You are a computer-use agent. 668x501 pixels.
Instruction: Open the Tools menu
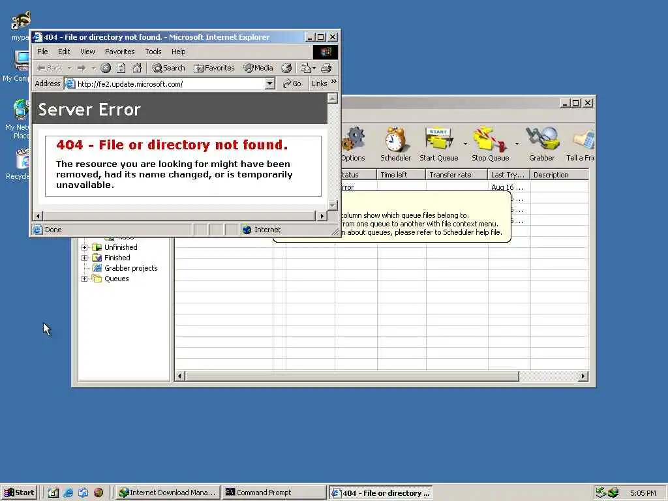point(153,52)
